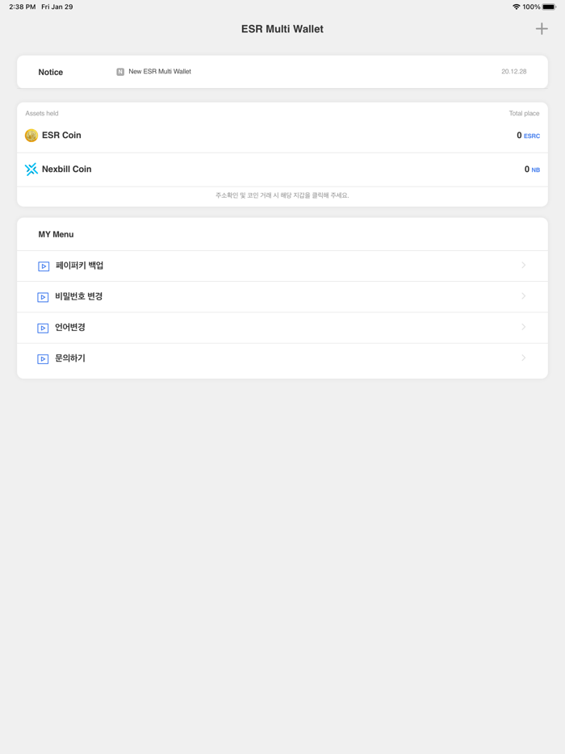Click the address confirmation instruction bar
Screen dimensions: 565x754
point(282,195)
